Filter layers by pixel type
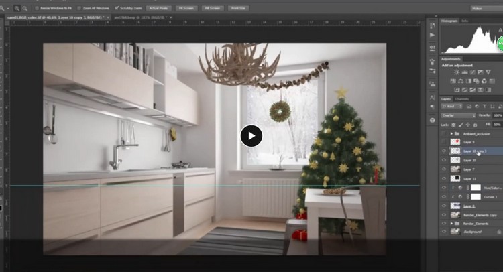The width and height of the screenshot is (503, 272). tap(469, 107)
